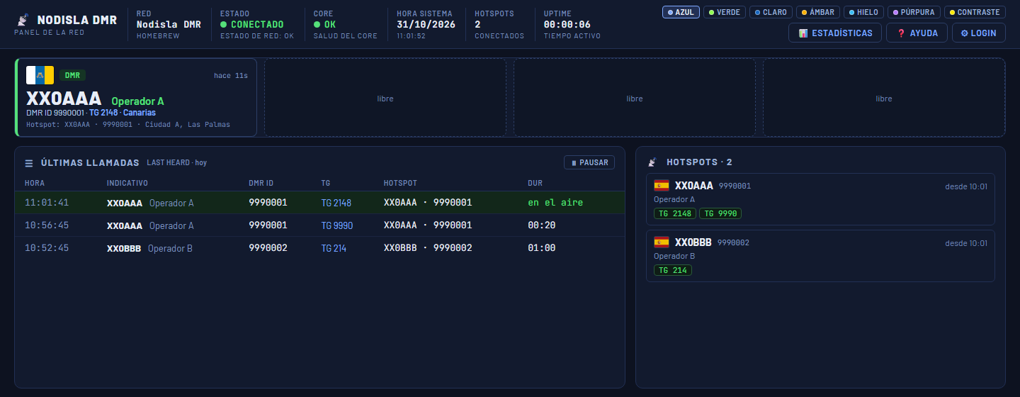Click the TG 9990 tag on XX0AAA hotspot
Screen dimensions: 1020x397
720,213
